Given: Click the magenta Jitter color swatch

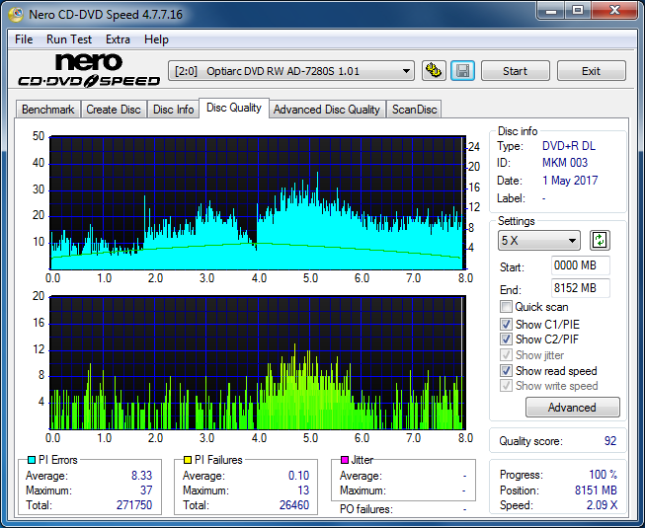Looking at the screenshot, I should [x=345, y=460].
